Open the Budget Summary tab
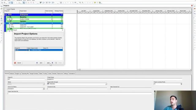Viewport: 196px width, 110px height. pos(34,74)
